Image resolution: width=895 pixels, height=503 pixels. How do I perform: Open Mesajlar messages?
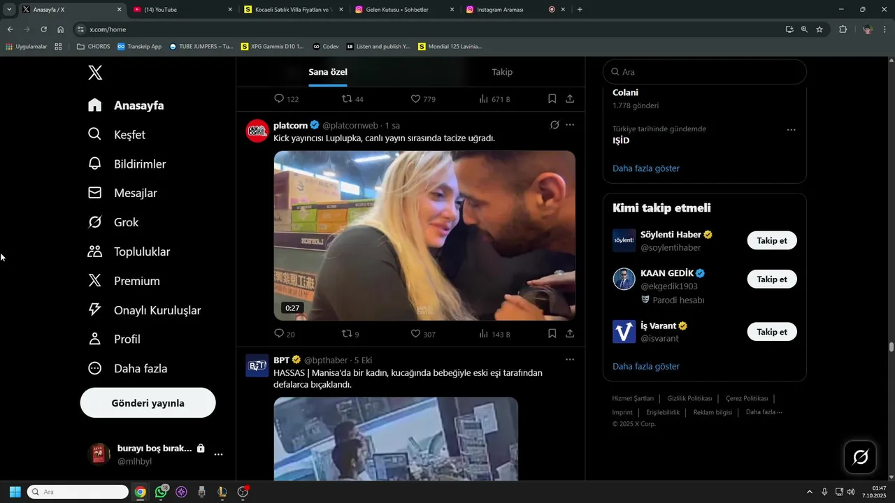tap(122, 193)
